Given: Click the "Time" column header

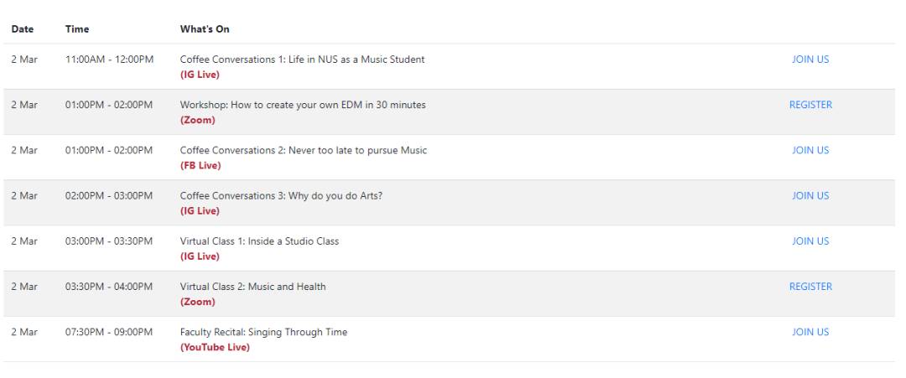Looking at the screenshot, I should click(77, 29).
